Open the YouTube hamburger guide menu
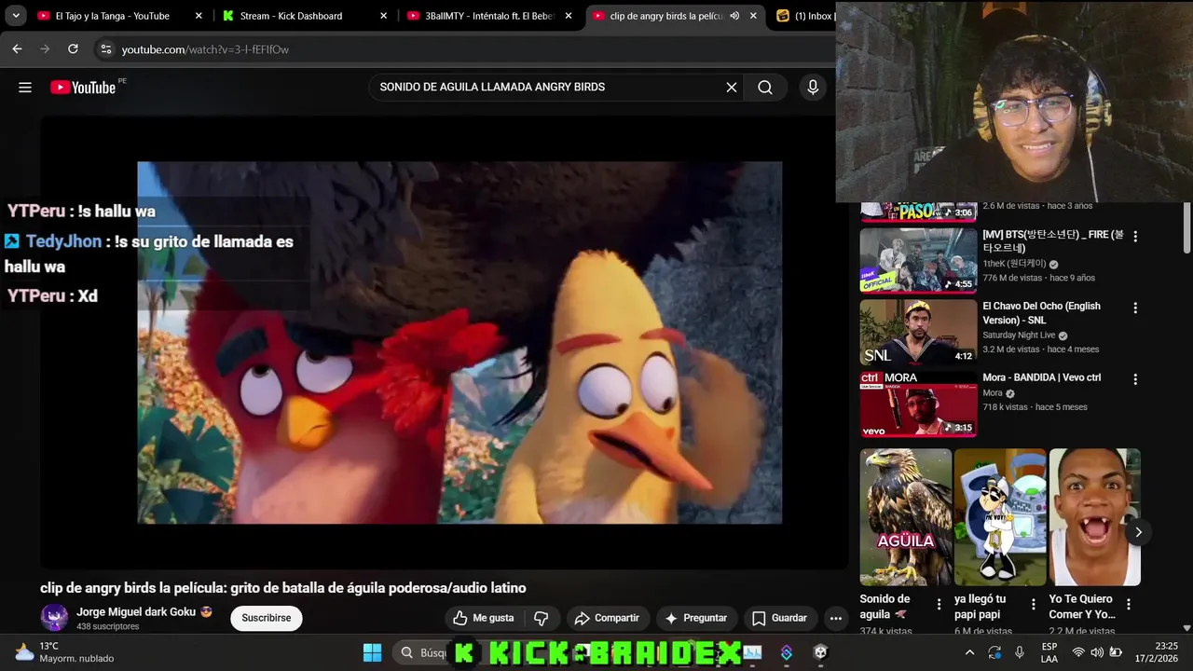 (25, 87)
